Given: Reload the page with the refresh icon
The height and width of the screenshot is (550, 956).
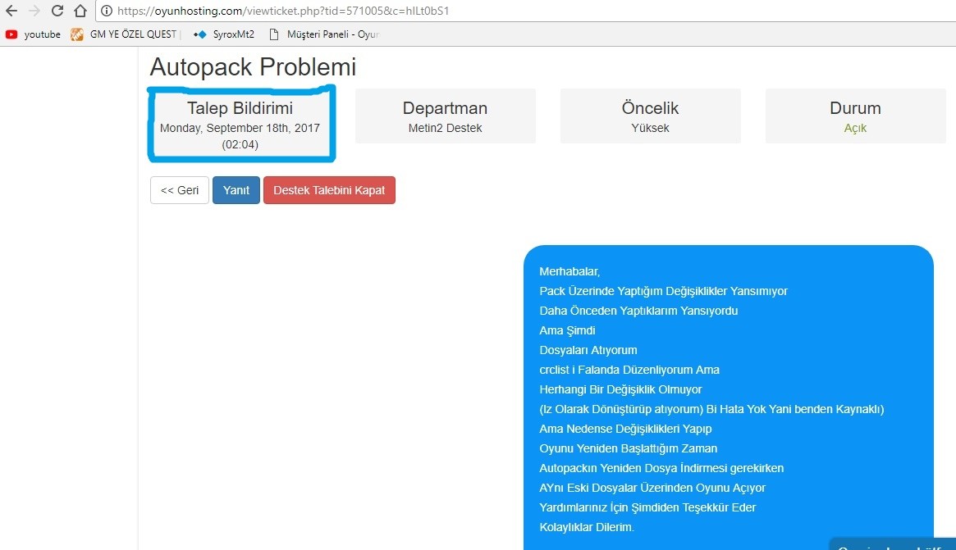Looking at the screenshot, I should [x=57, y=11].
